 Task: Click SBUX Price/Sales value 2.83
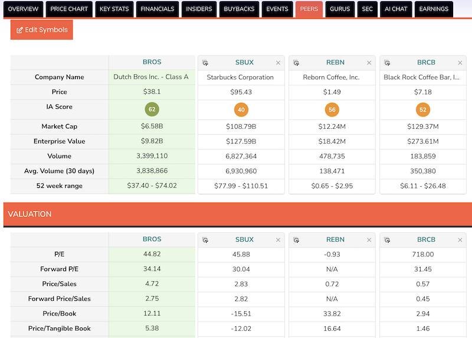(241, 284)
